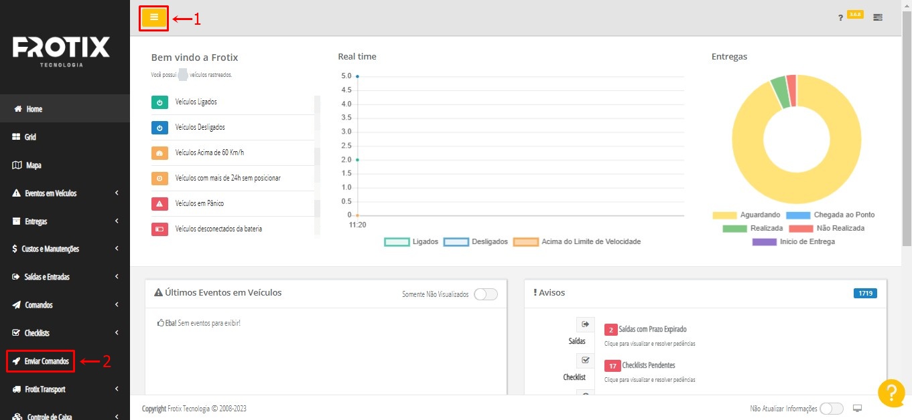Screen dimensions: 912x420
Task: Click the Veículos desconectados da bateria icon
Action: coord(159,229)
